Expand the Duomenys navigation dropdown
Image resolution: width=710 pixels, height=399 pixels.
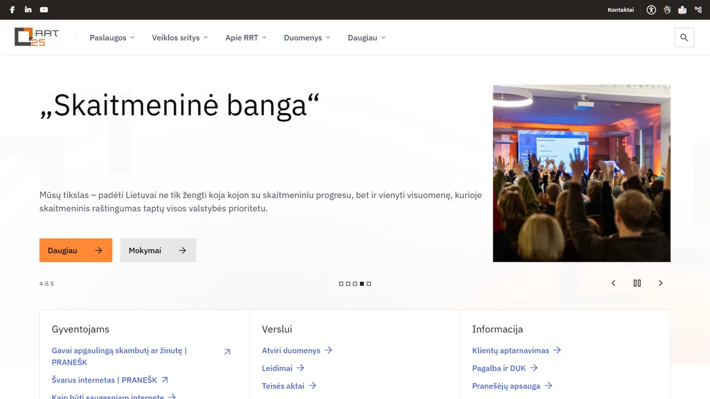coord(307,37)
